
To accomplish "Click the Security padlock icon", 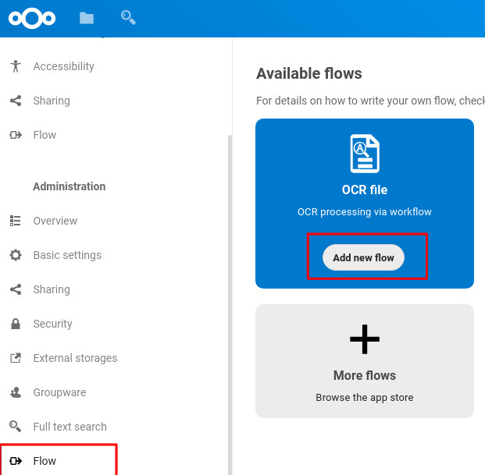I will pyautogui.click(x=16, y=324).
